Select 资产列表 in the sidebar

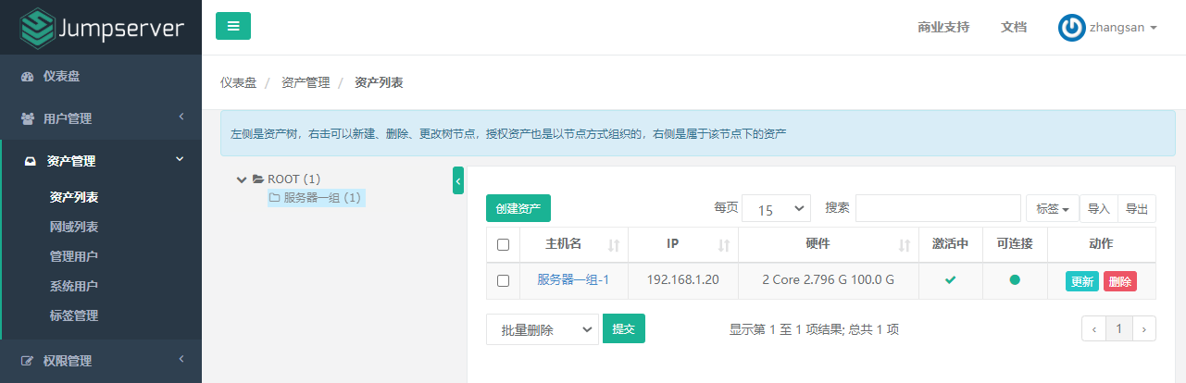point(74,197)
